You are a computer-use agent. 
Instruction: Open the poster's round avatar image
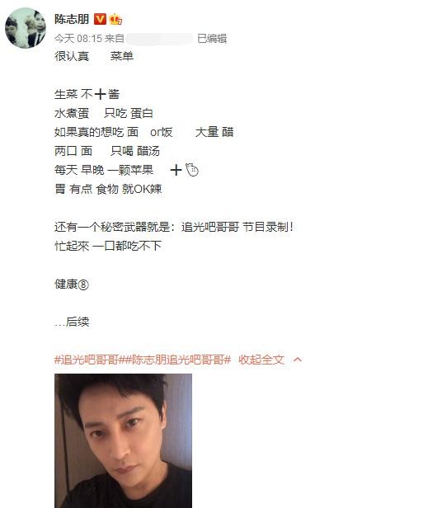coord(26,28)
